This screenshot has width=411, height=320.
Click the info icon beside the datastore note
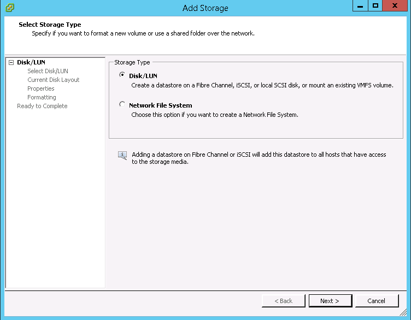click(x=122, y=156)
